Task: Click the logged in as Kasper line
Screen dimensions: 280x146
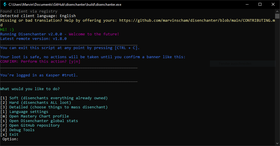Action: (x=39, y=75)
